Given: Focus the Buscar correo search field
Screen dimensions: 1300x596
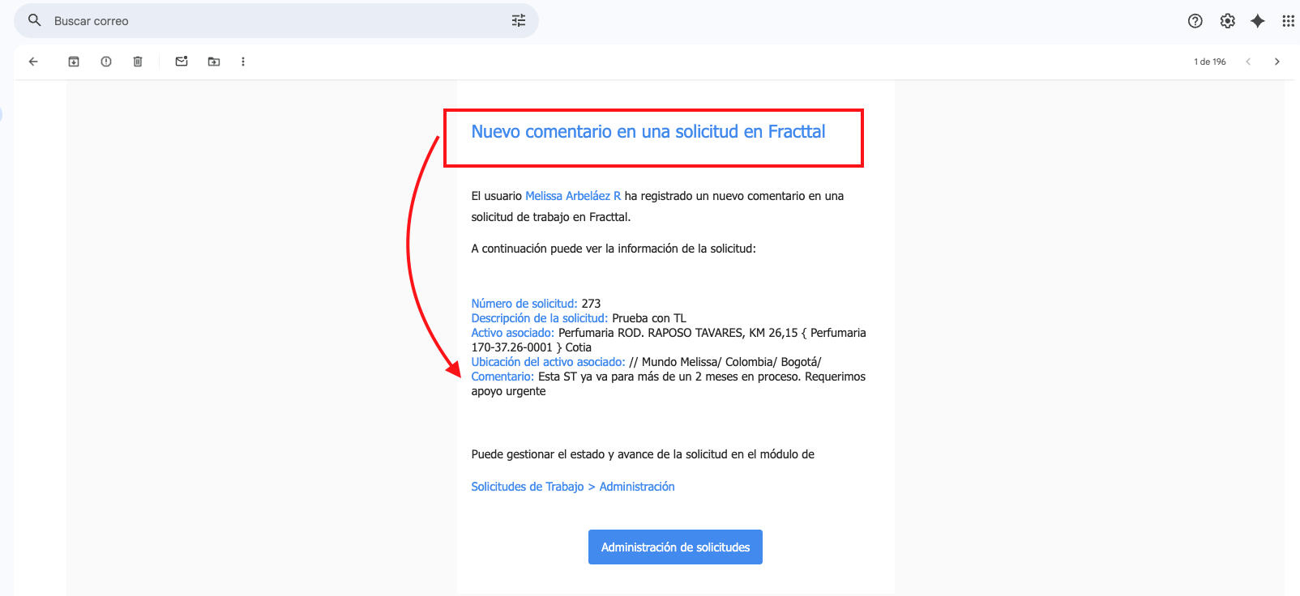Looking at the screenshot, I should click(276, 21).
